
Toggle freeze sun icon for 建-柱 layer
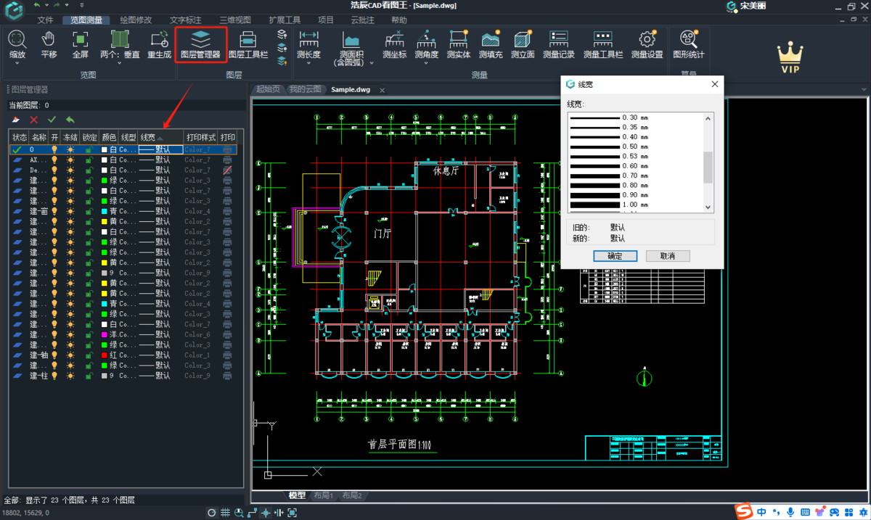(x=70, y=376)
